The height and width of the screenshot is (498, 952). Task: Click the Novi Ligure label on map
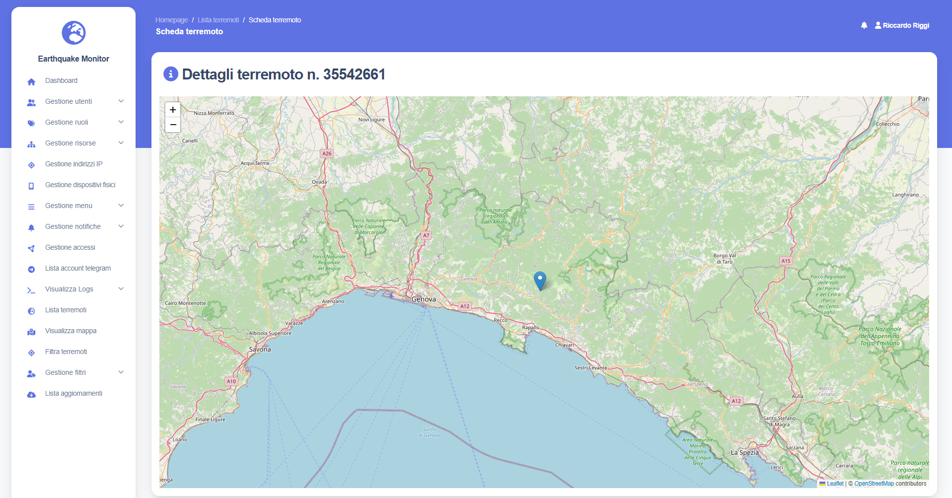(x=371, y=120)
